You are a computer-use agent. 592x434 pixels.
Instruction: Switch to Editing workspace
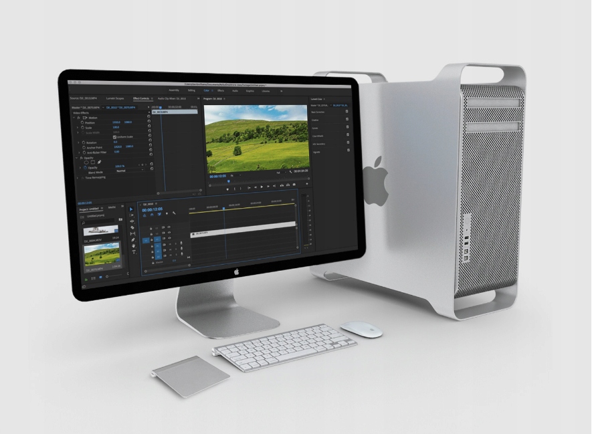point(191,90)
